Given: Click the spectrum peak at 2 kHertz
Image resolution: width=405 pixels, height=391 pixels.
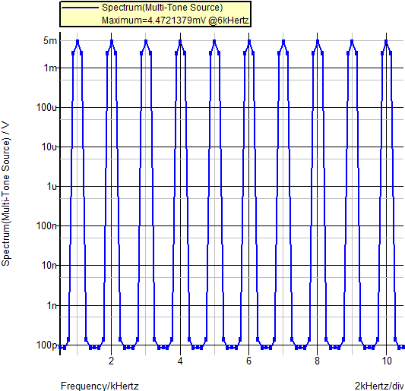Looking at the screenshot, I should (112, 41).
